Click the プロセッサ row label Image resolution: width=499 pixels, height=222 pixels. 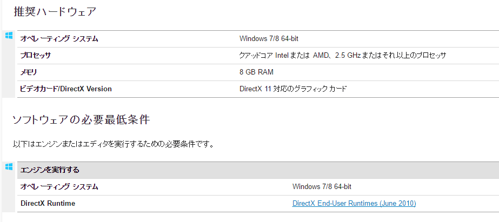35,56
